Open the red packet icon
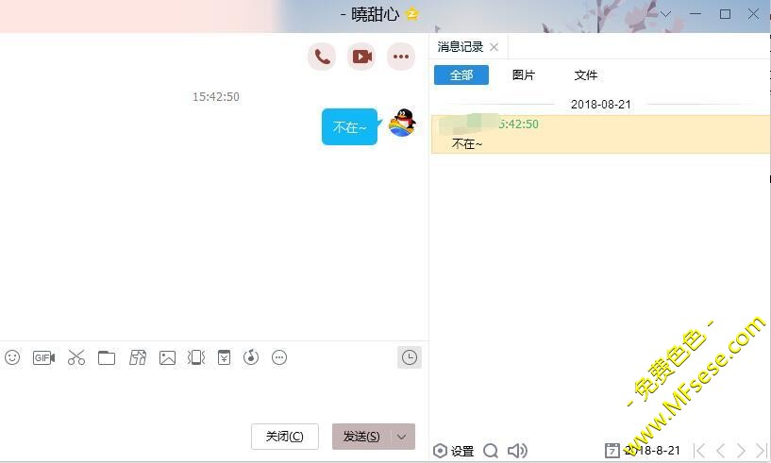The height and width of the screenshot is (463, 771). pyautogui.click(x=224, y=357)
